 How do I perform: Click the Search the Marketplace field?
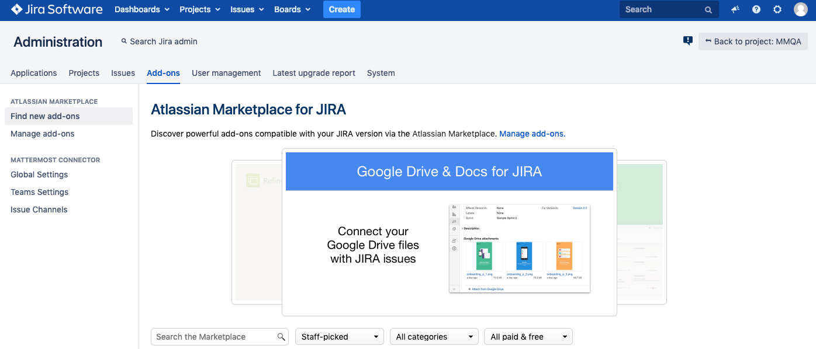[213, 337]
